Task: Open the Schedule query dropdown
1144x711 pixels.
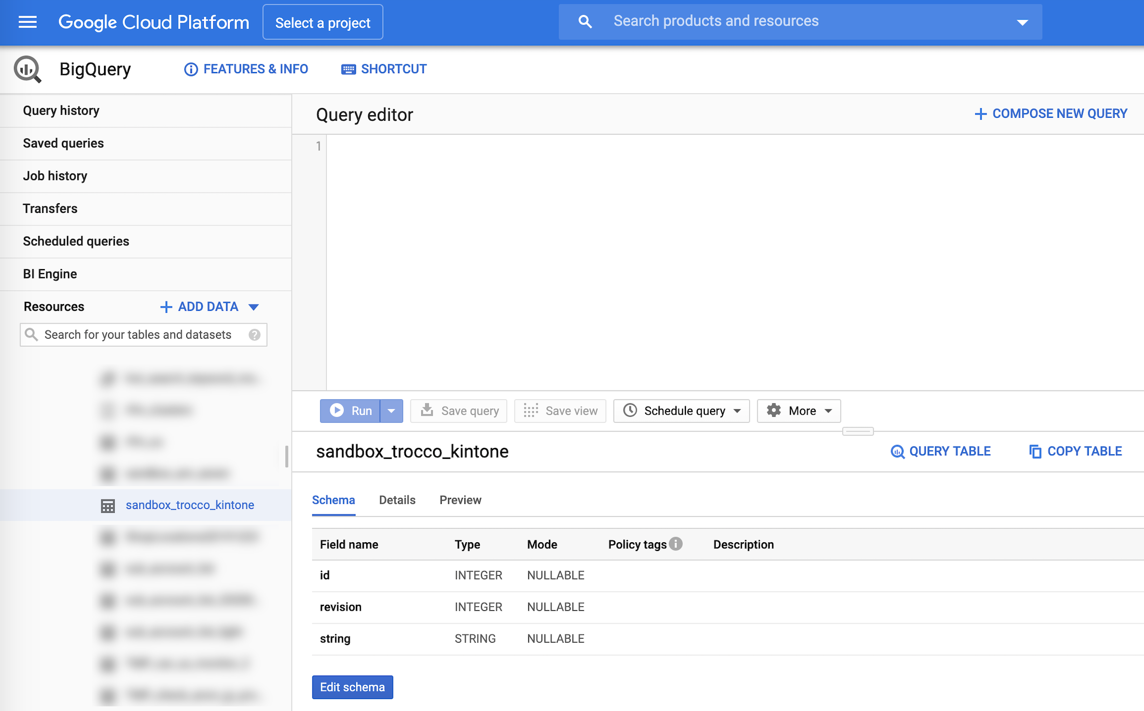Action: click(x=681, y=411)
